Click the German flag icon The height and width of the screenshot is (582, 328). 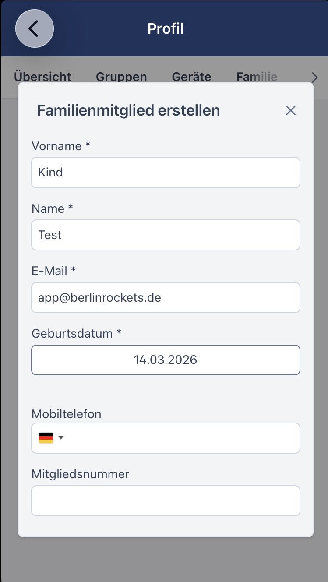point(46,438)
